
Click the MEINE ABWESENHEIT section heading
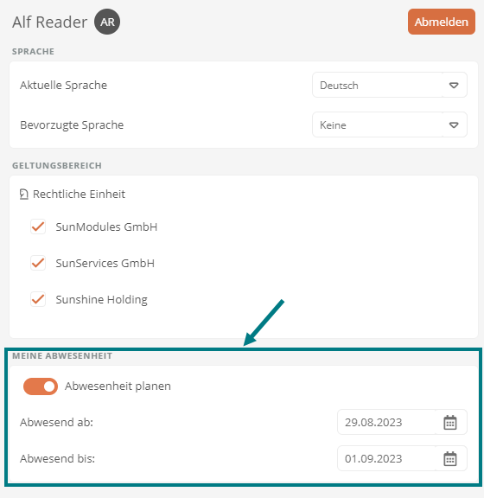tap(62, 355)
